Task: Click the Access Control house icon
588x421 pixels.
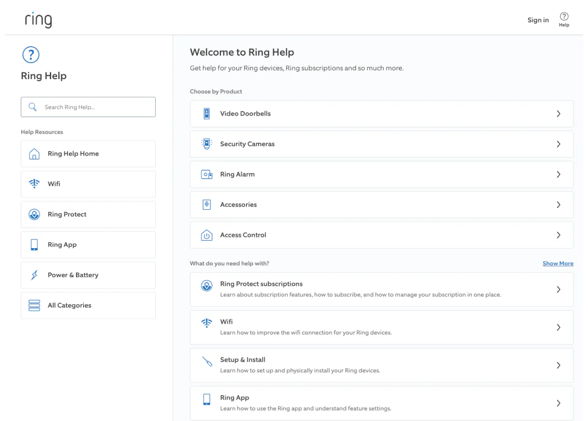Action: (207, 235)
